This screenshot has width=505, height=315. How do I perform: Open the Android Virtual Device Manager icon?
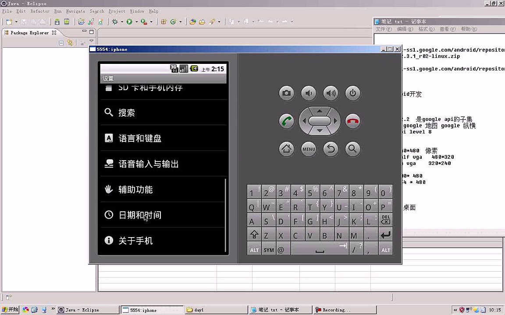[x=67, y=22]
